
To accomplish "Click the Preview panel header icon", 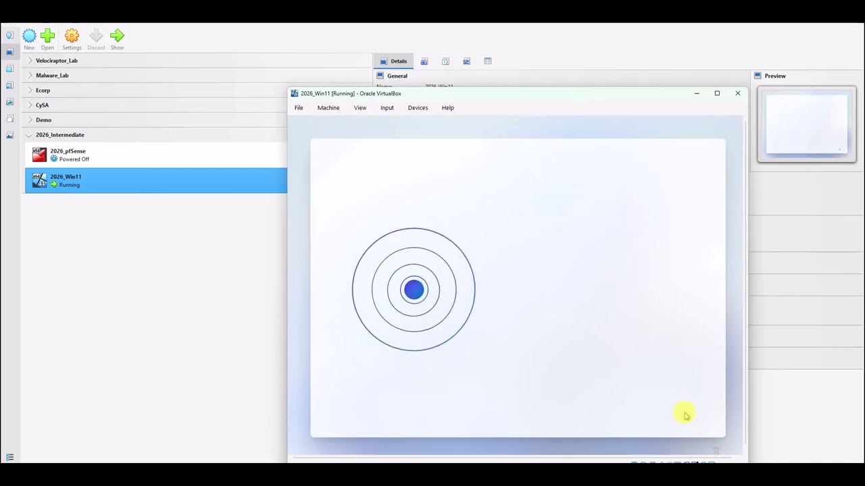I will 758,76.
